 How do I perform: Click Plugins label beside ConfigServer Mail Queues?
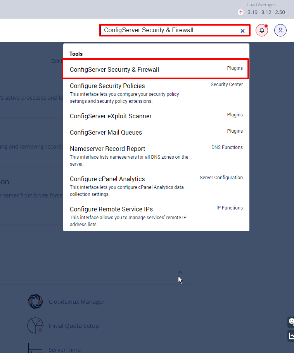pos(235,131)
